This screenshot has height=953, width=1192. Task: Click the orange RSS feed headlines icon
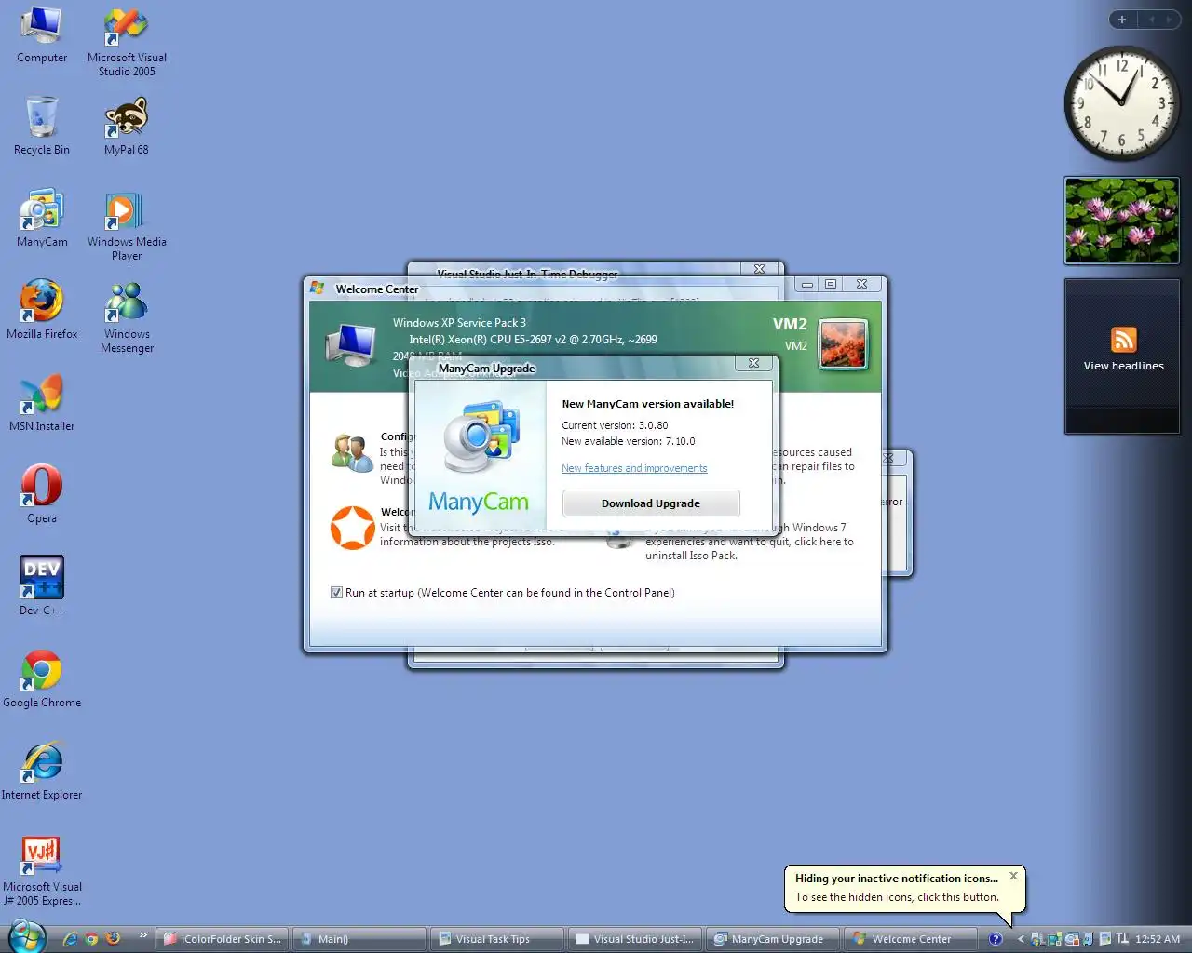[1124, 339]
